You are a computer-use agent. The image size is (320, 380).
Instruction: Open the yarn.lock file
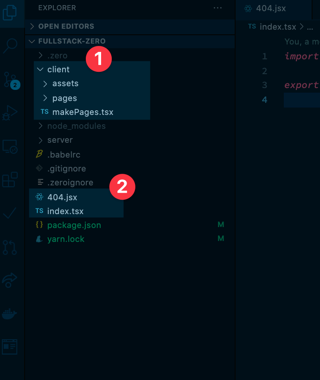pos(66,239)
